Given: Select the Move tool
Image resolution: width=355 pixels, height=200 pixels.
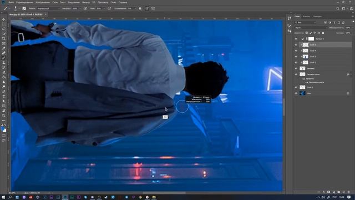Looking at the screenshot, I should pos(4,19).
